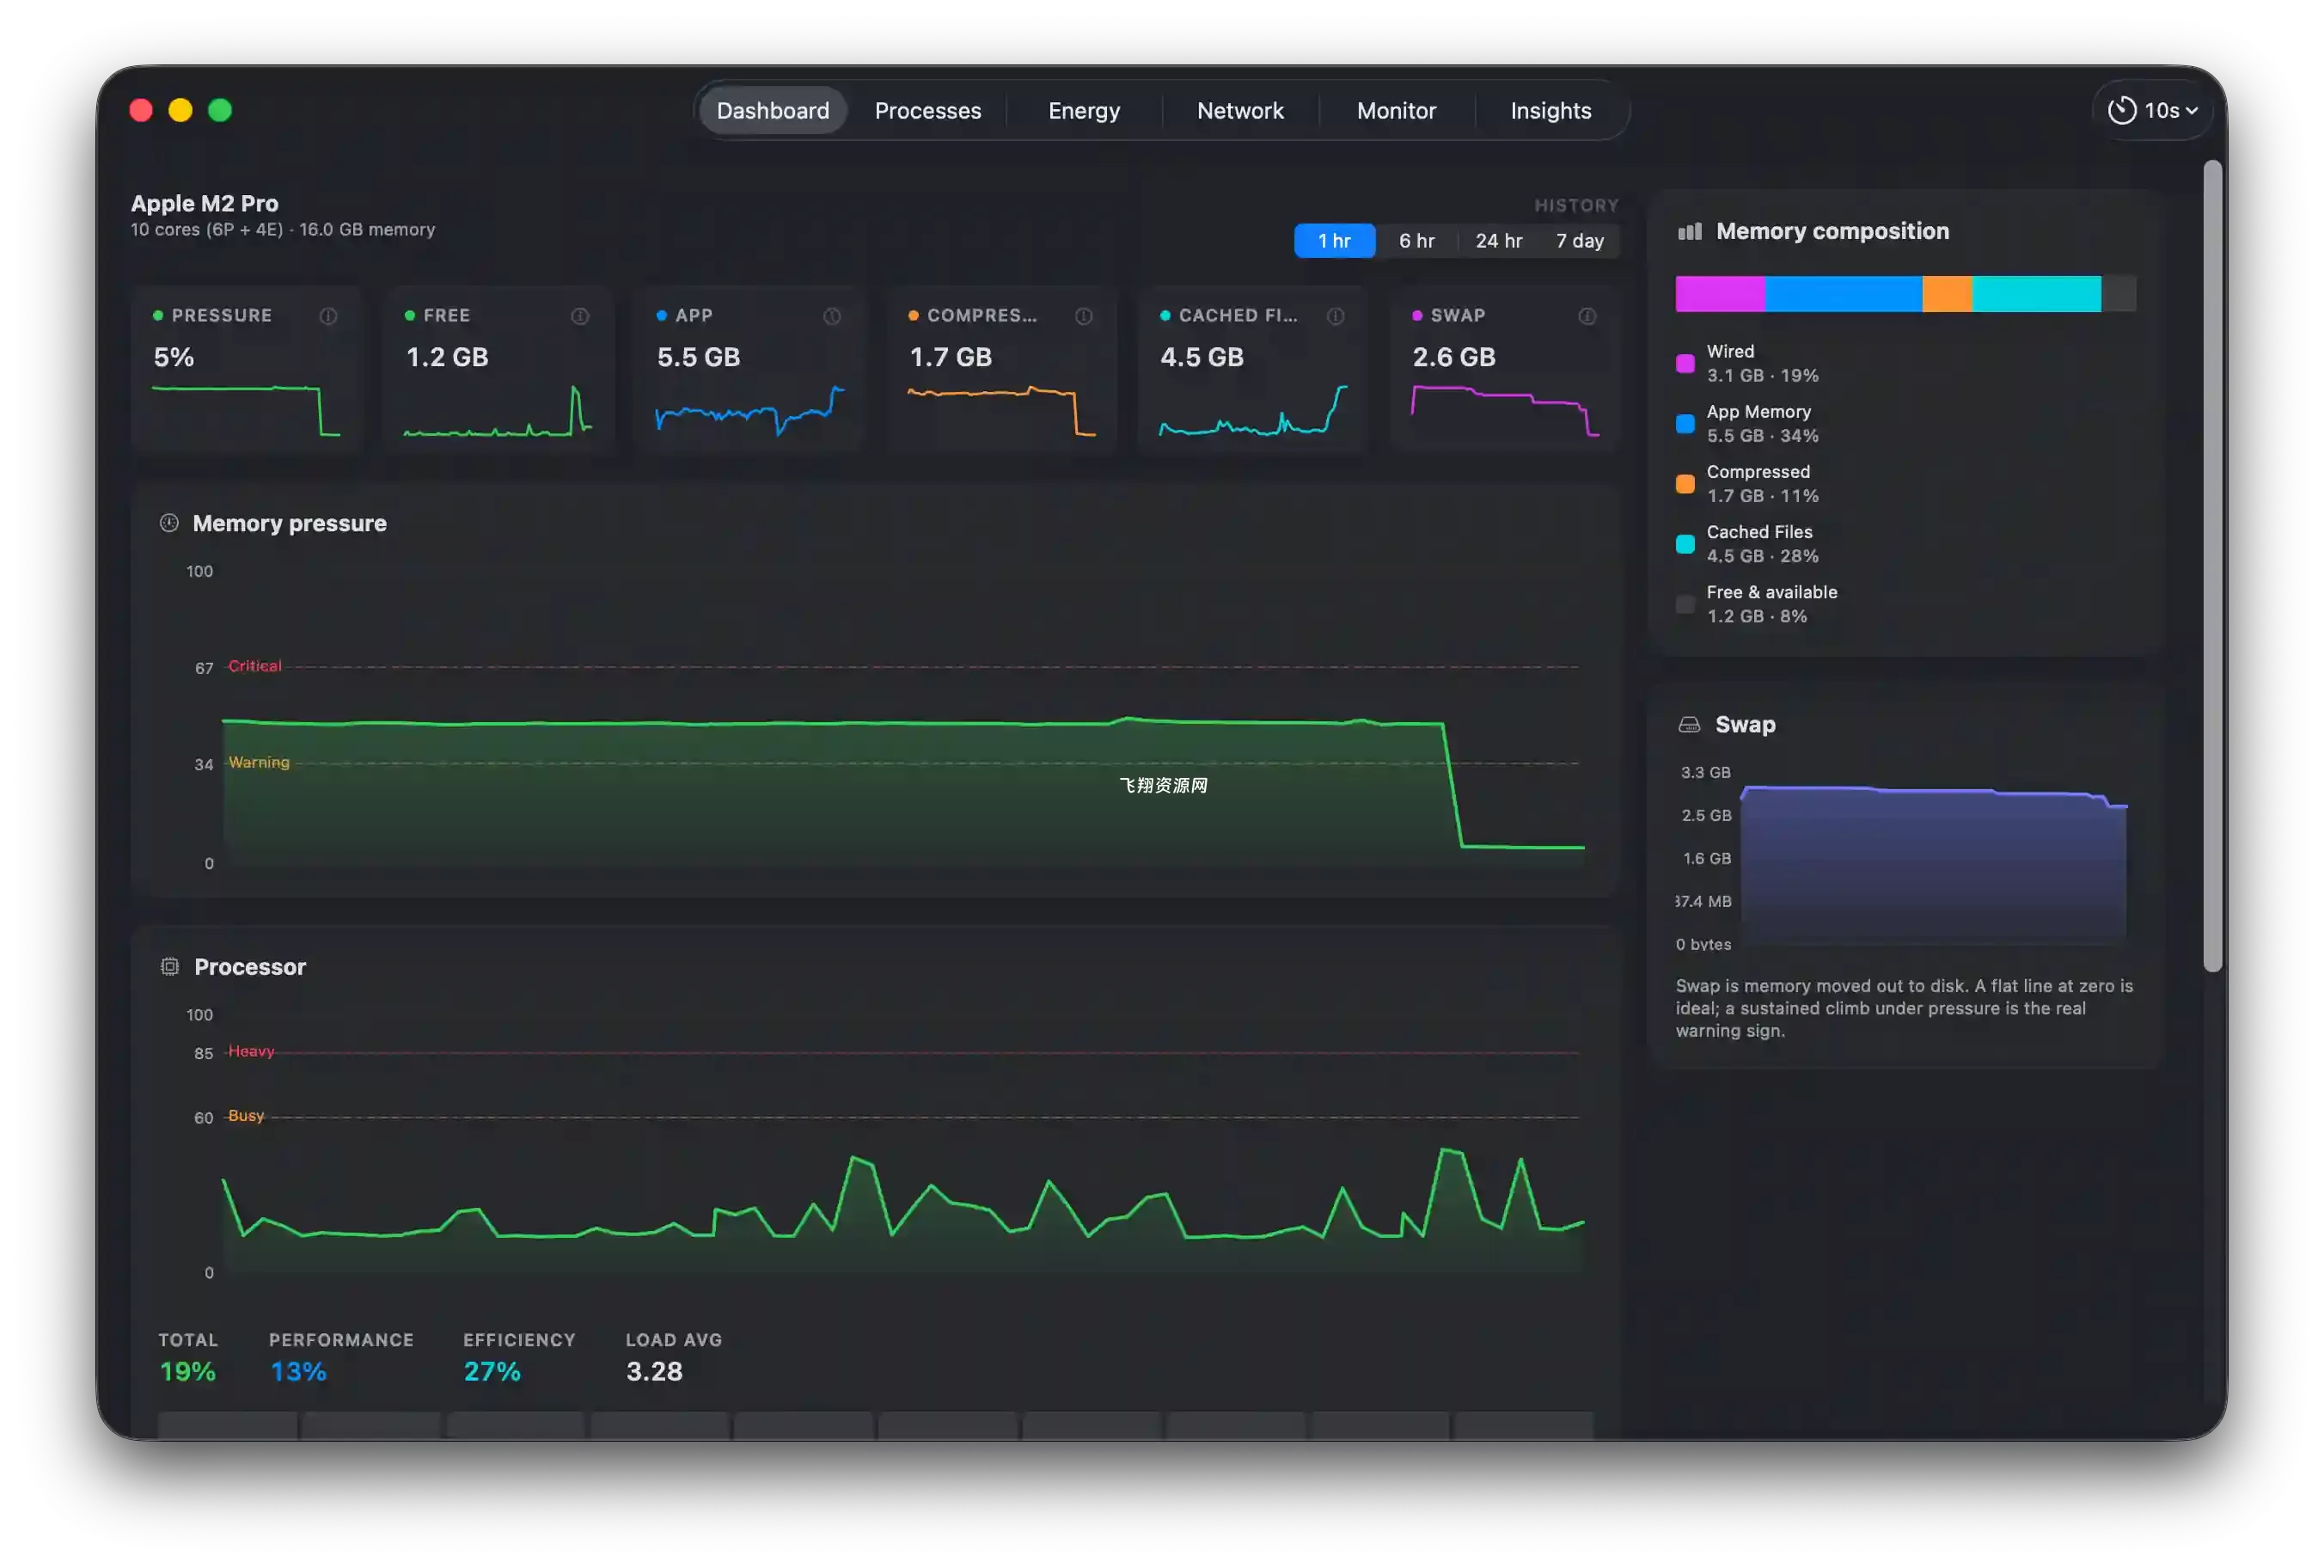Click the green zoom window button
The height and width of the screenshot is (1568, 2324).
click(220, 110)
